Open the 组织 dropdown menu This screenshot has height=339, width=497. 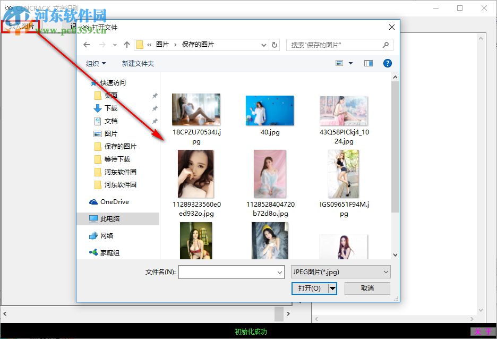pos(96,63)
